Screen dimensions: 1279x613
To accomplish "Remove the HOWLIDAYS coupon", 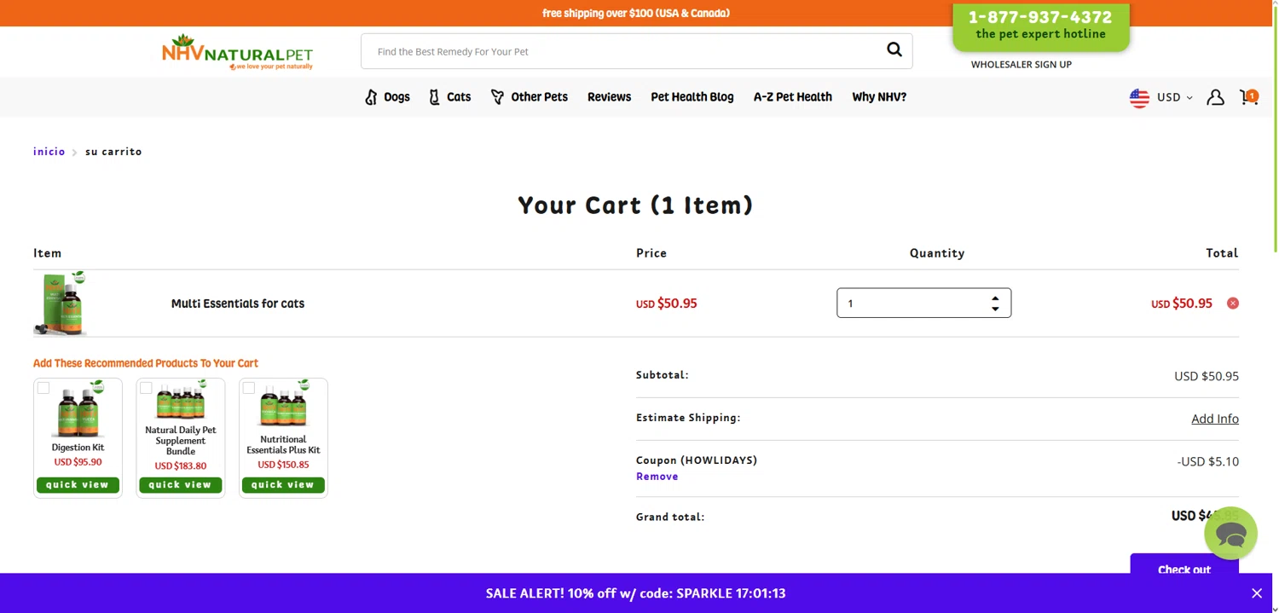I will [x=657, y=477].
